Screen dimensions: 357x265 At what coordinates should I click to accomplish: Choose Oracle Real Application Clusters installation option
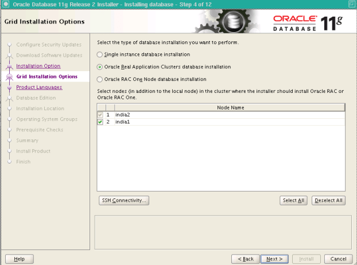pos(99,67)
